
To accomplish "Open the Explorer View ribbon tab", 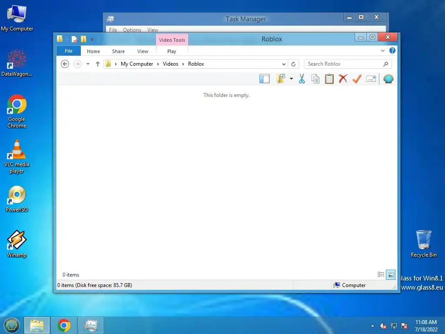I will [x=143, y=51].
